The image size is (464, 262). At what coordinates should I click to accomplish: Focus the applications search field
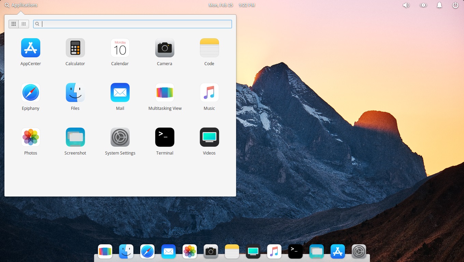point(132,24)
